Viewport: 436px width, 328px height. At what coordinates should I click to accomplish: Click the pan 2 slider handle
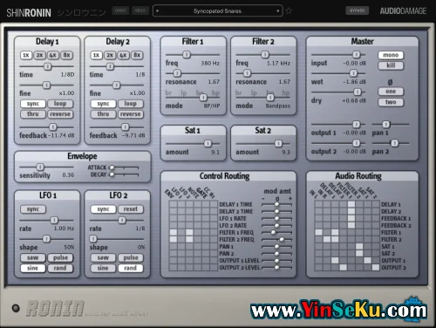point(394,143)
